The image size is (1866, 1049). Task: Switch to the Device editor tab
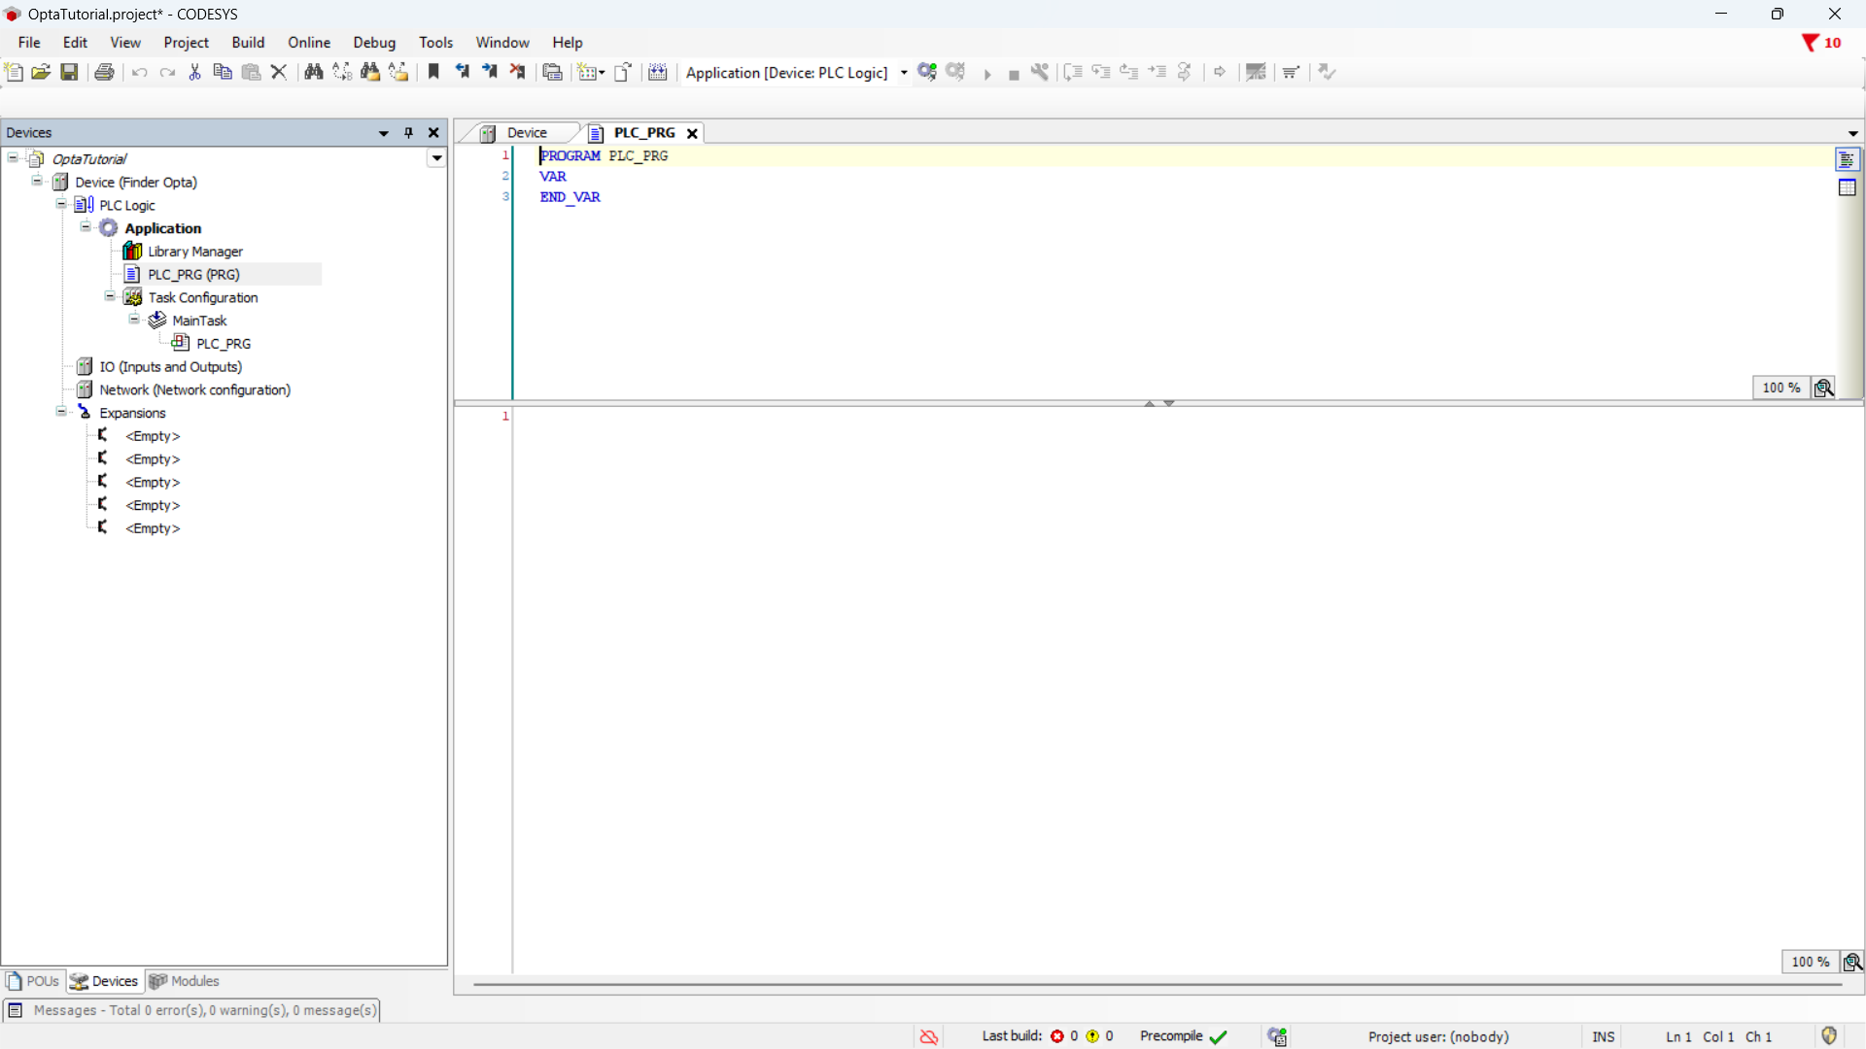(x=526, y=133)
